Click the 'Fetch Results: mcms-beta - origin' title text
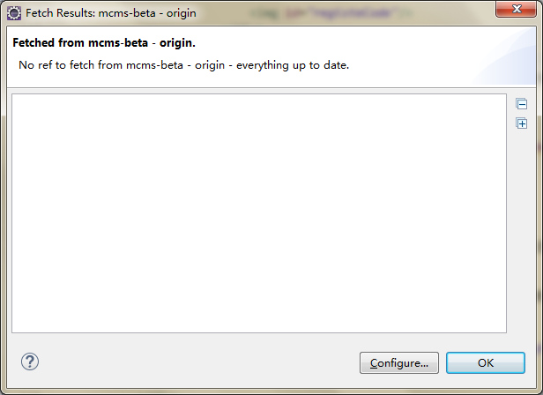543x395 pixels. [x=111, y=13]
